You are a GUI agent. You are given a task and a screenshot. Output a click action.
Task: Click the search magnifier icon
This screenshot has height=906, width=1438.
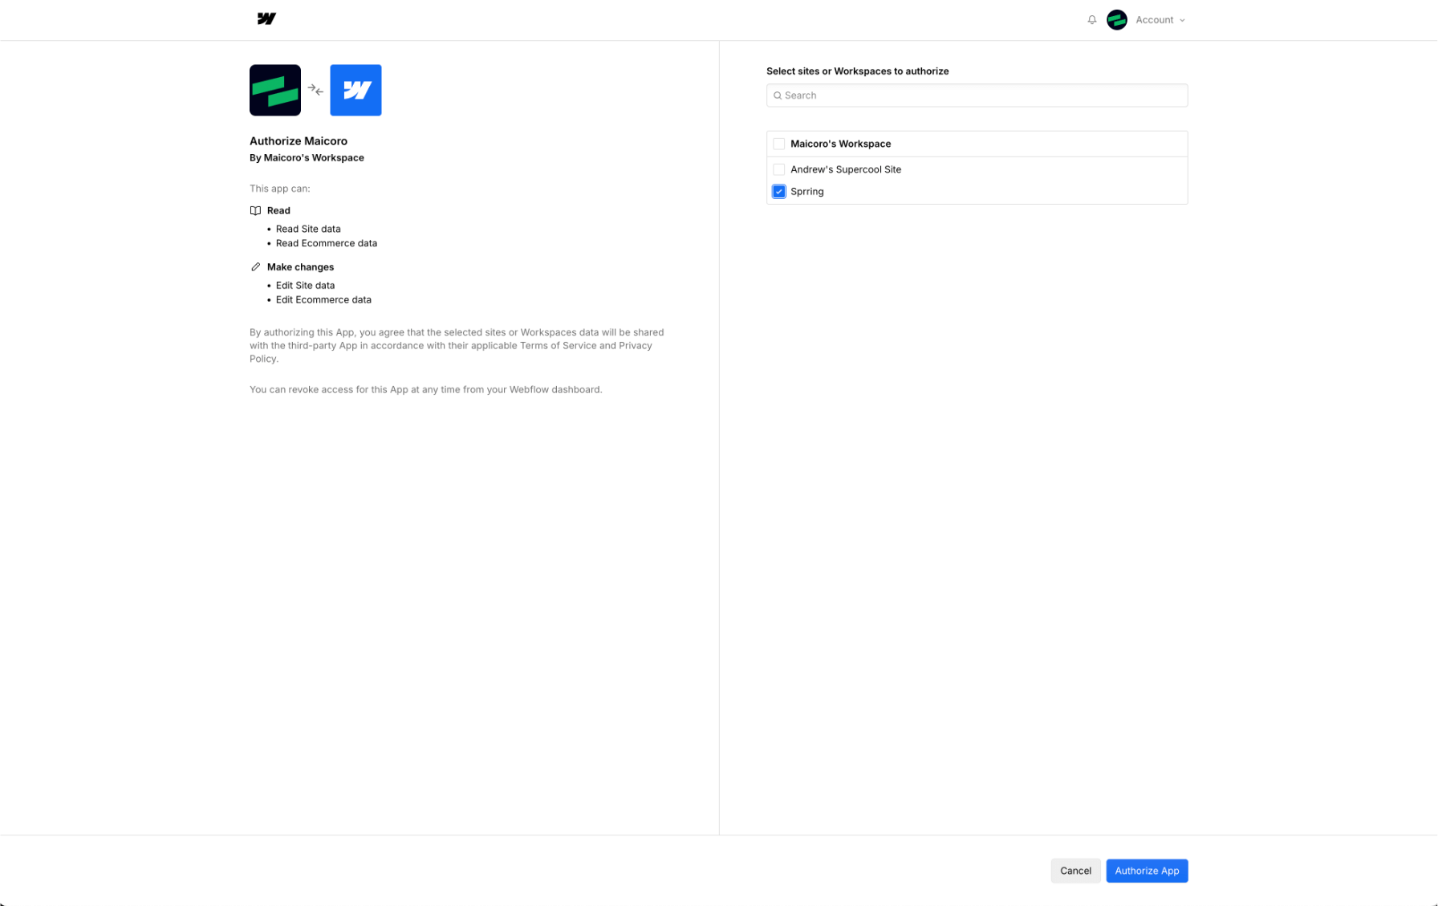(x=777, y=95)
